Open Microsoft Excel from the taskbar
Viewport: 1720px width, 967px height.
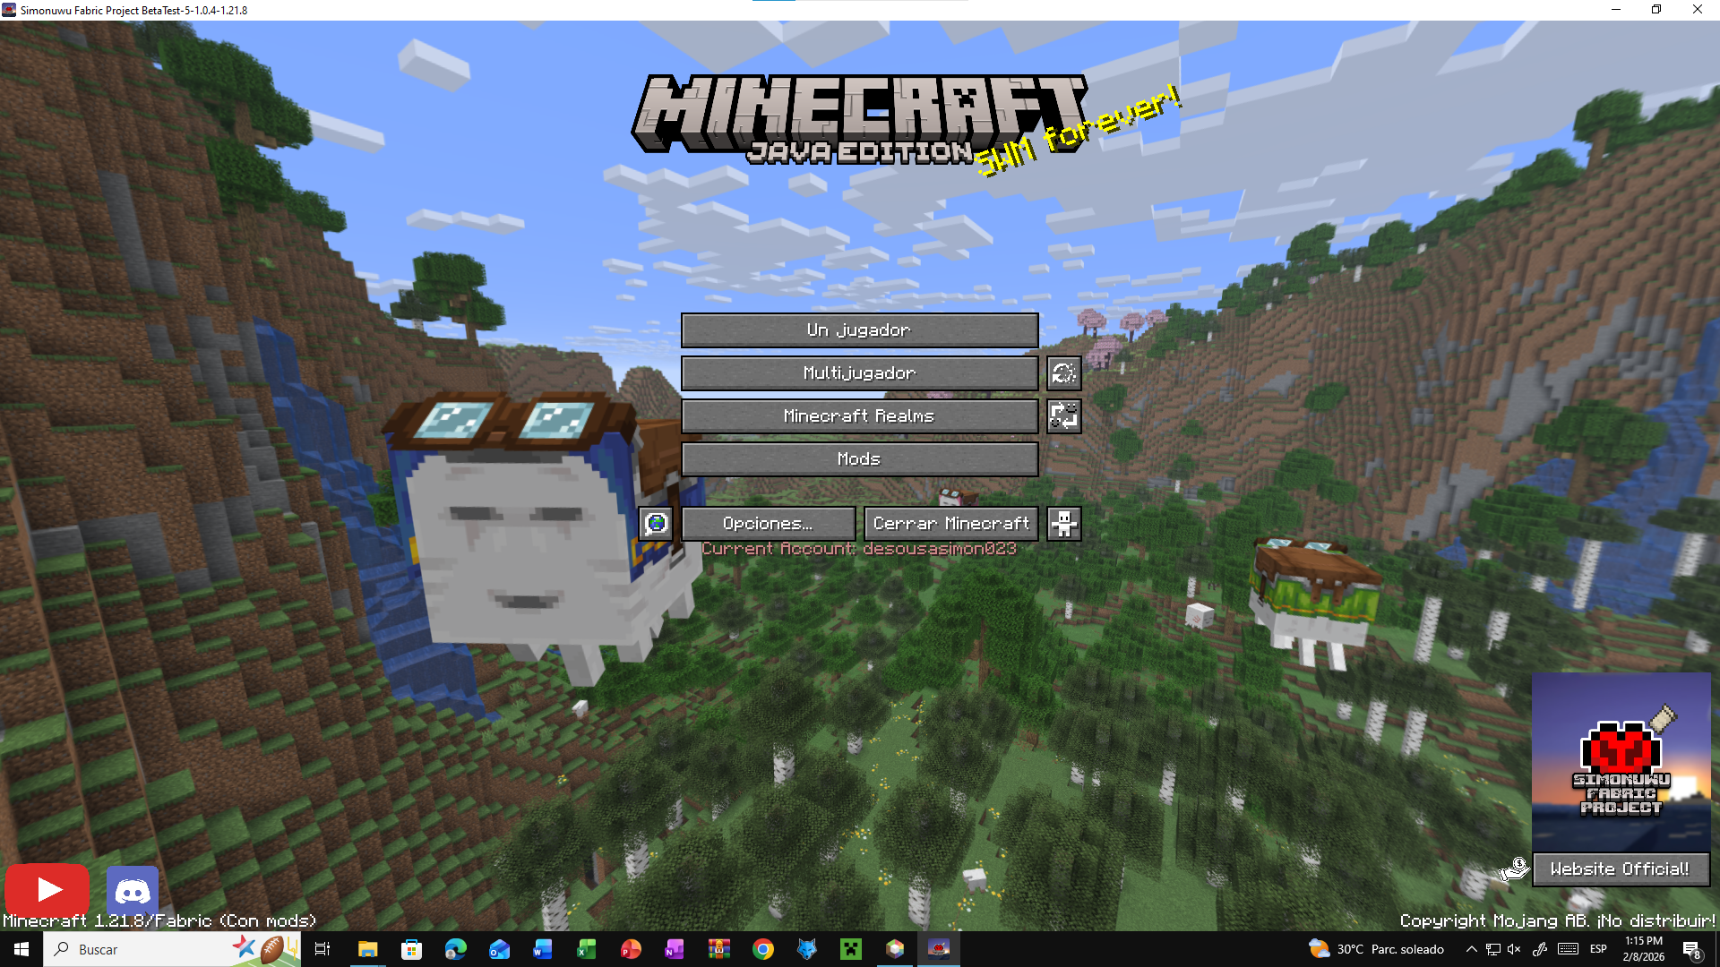pyautogui.click(x=587, y=949)
